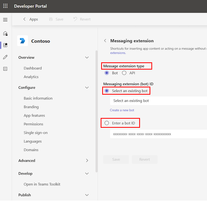Click back arrow beside Messaging extension
This screenshot has width=207, height=202.
tap(105, 41)
